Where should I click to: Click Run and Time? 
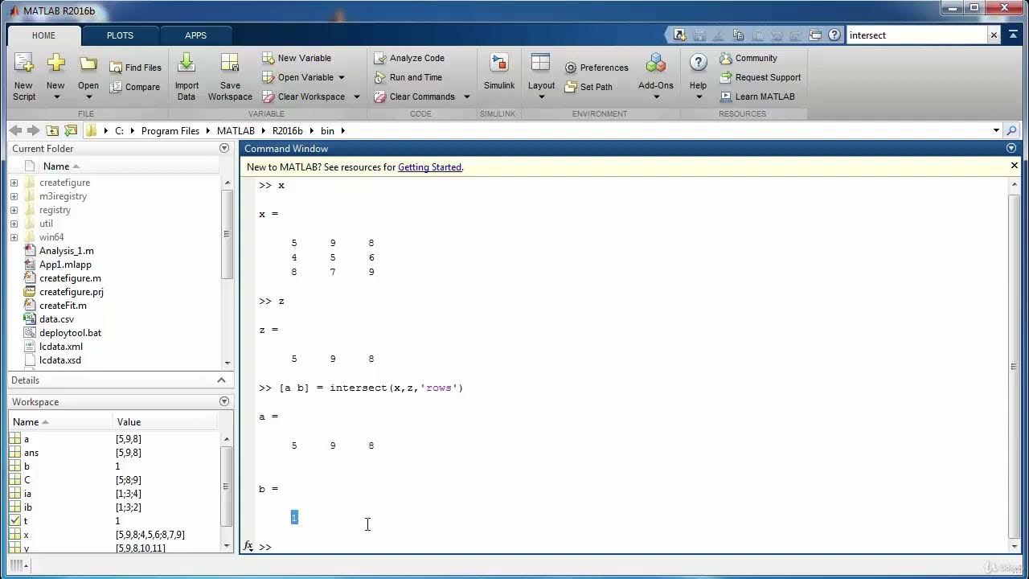408,77
